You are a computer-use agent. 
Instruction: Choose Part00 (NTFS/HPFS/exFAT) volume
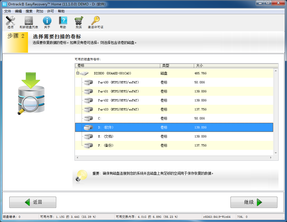pos(118,82)
